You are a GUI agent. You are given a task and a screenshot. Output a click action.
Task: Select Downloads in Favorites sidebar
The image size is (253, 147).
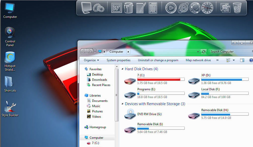click(x=99, y=80)
